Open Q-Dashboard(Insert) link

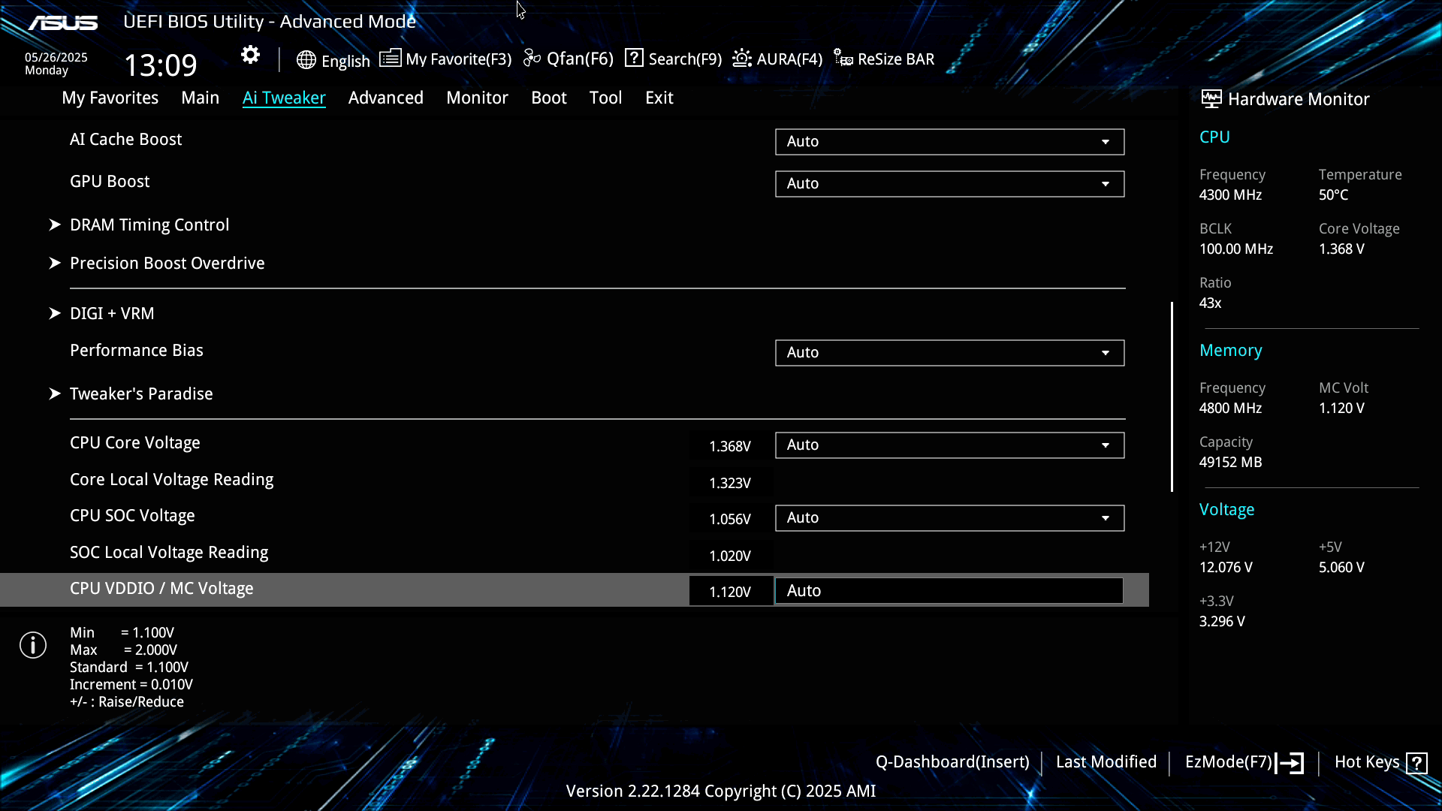[x=952, y=762]
